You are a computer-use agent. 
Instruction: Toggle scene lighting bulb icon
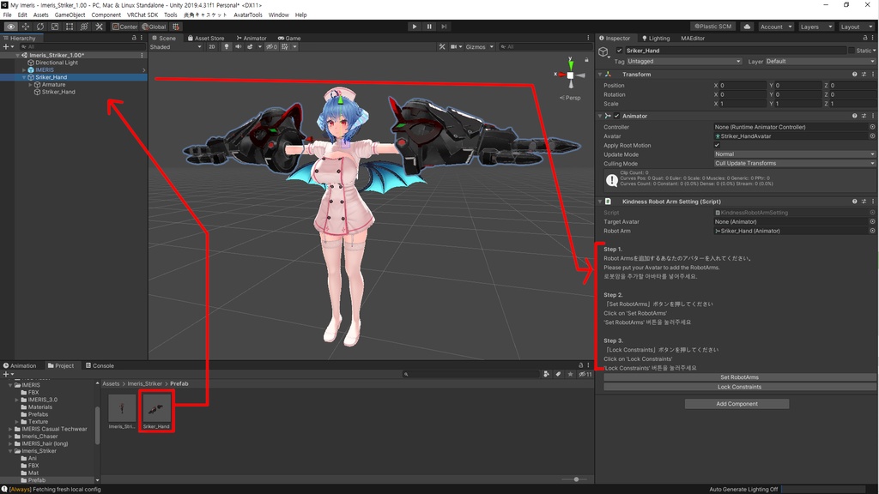(227, 47)
